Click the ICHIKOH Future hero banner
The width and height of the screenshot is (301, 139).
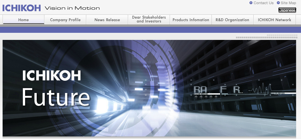pos(149,88)
